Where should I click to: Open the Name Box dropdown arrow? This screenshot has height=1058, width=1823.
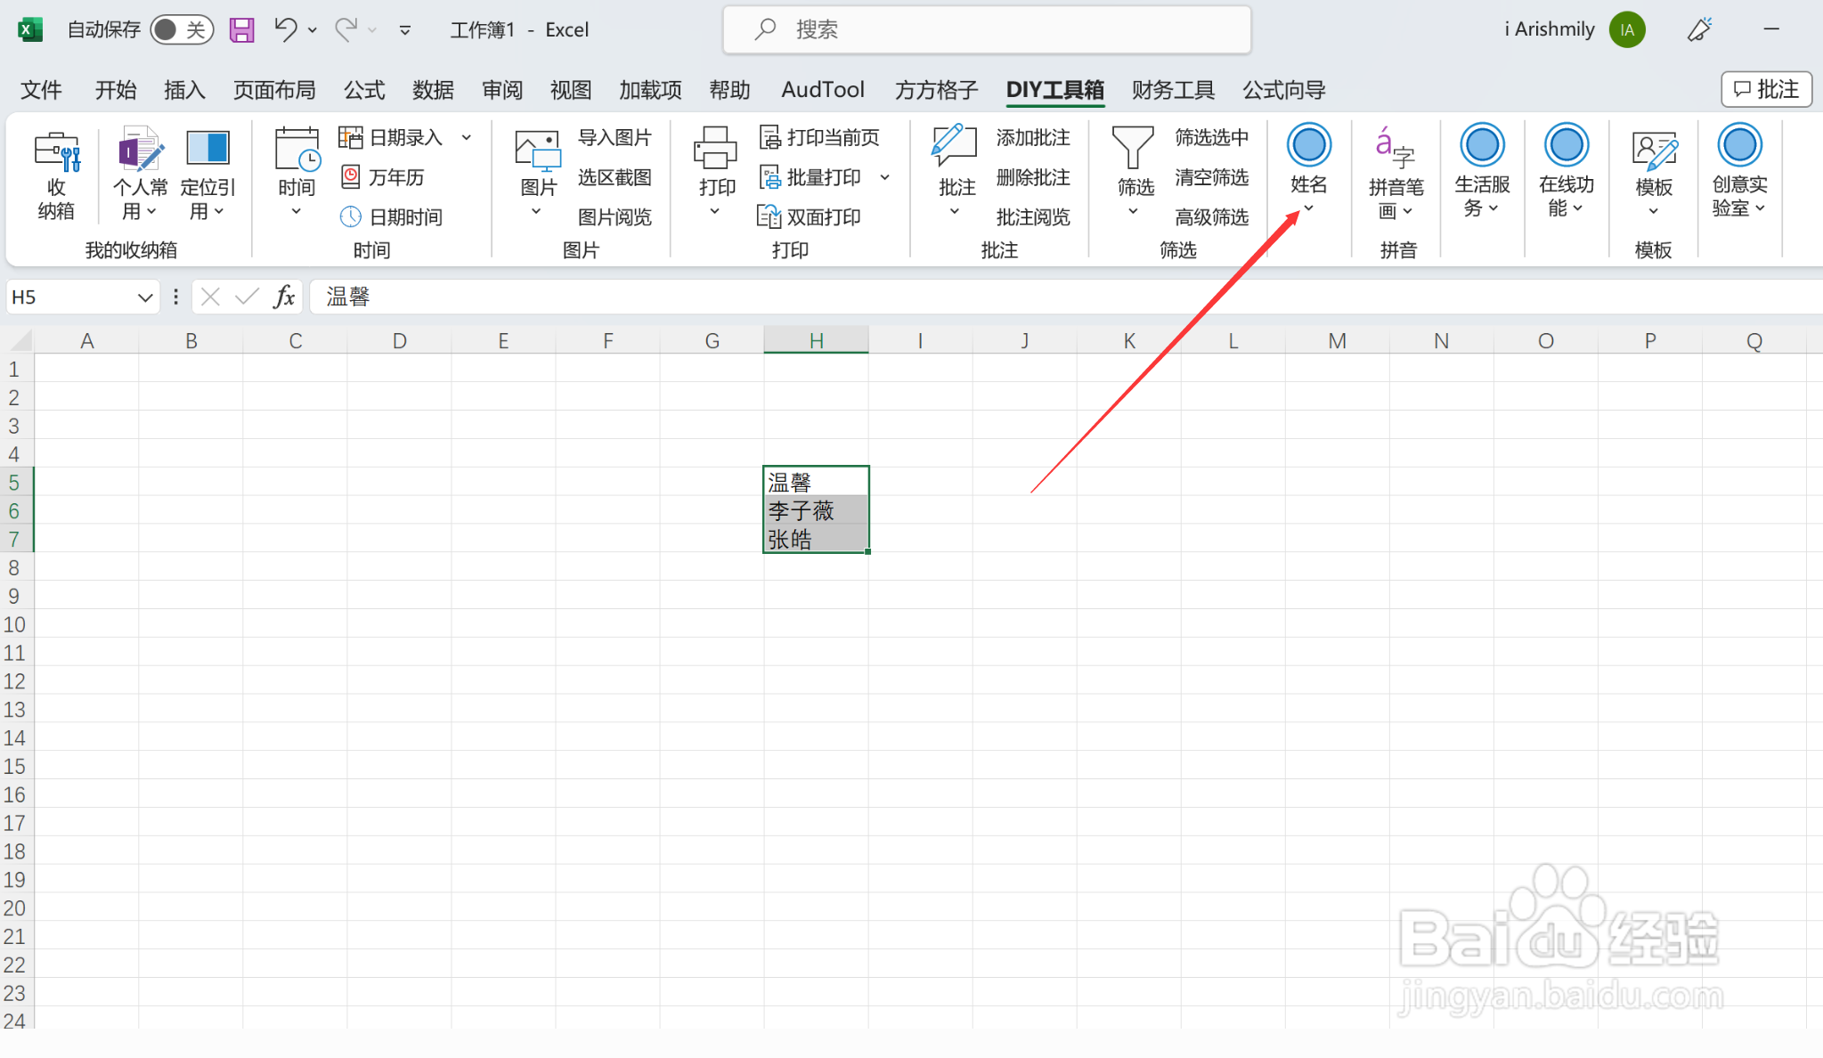coord(145,297)
